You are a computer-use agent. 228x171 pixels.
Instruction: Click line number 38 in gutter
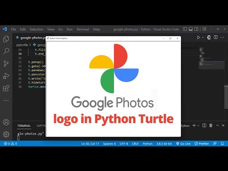[x=20, y=87]
